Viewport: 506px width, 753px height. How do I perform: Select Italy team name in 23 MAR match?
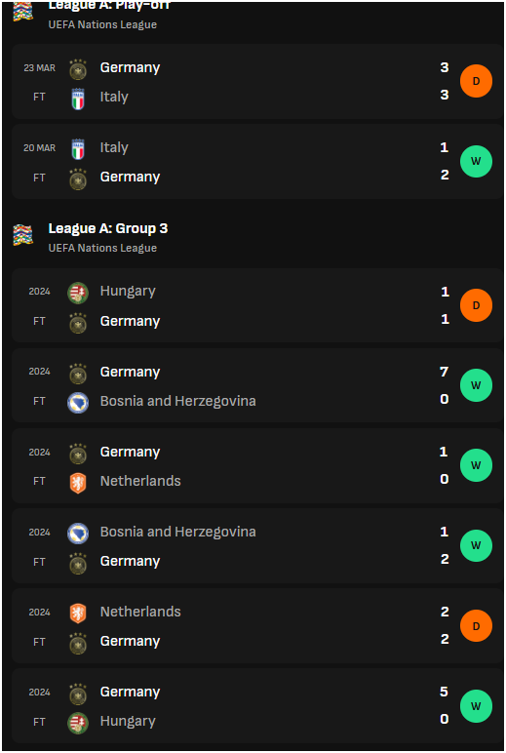point(114,97)
